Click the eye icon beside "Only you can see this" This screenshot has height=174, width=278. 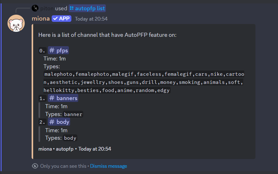(x=35, y=166)
